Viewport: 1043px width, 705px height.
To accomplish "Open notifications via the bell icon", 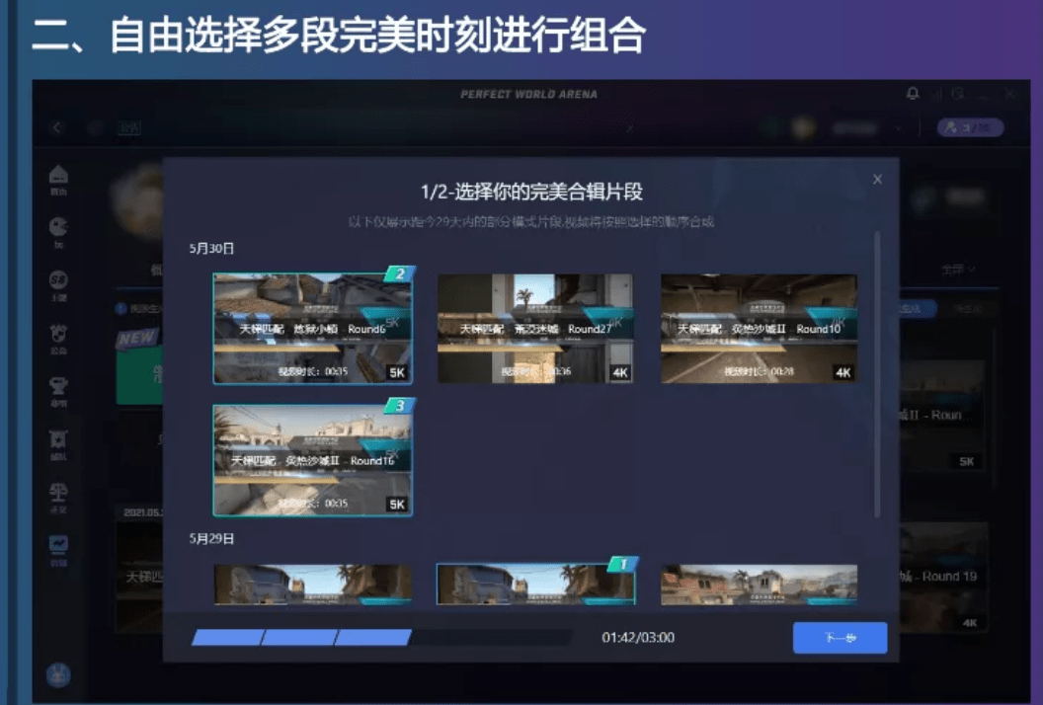I will [x=913, y=94].
